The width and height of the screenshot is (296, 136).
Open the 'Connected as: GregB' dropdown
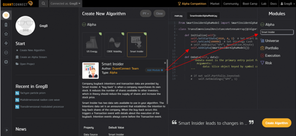tap(65, 3)
